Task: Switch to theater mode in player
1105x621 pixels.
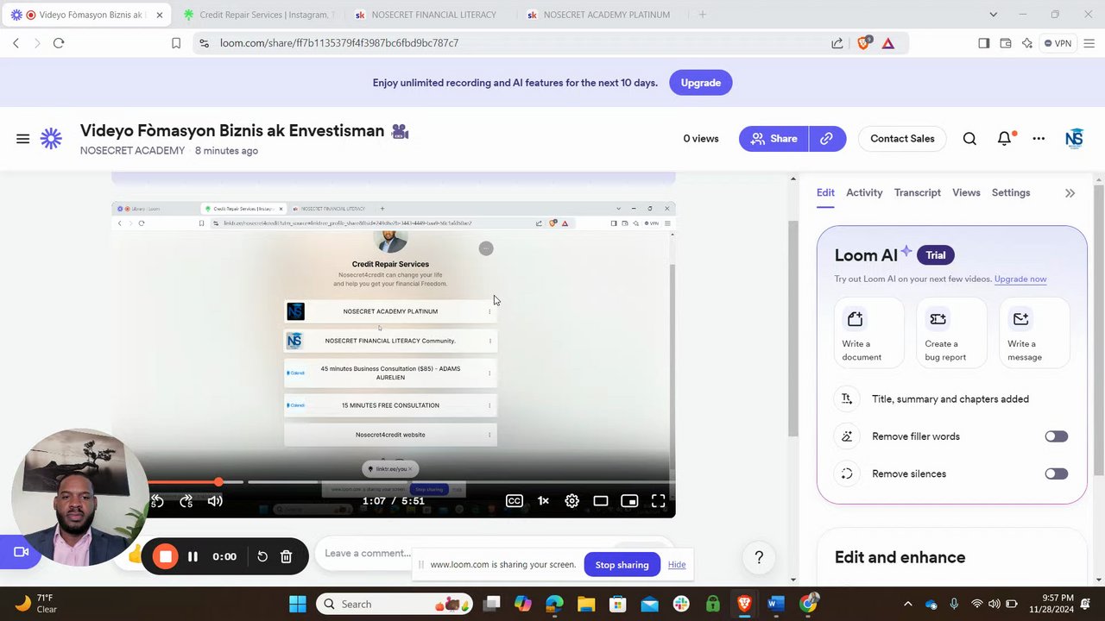Action: [601, 501]
